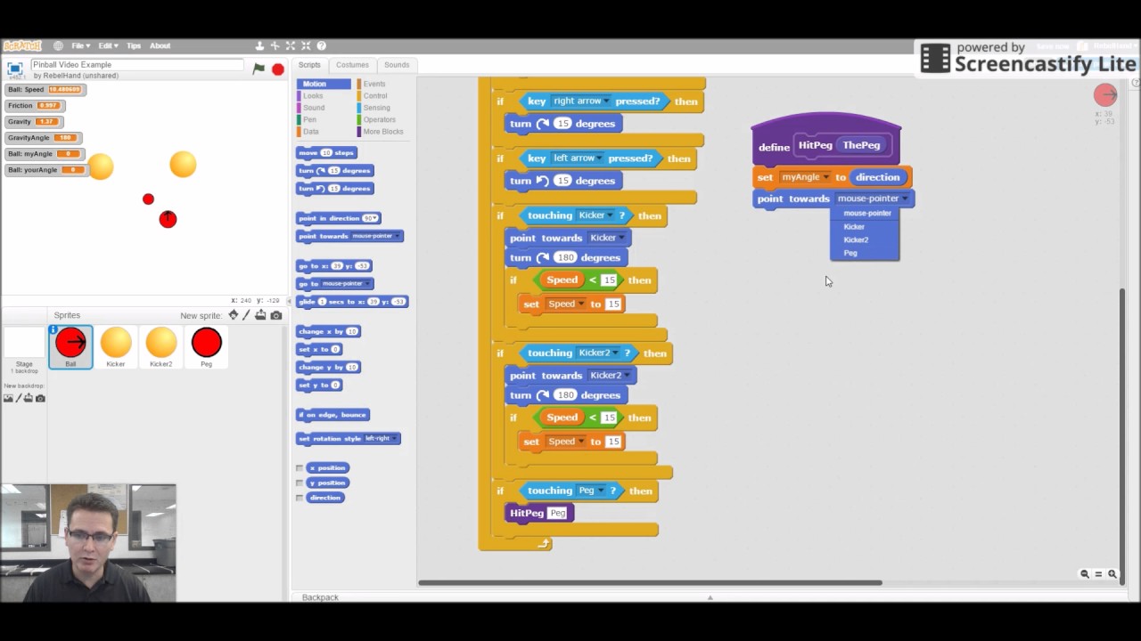Open block help question-mark tool
This screenshot has width=1141, height=641.
[322, 46]
